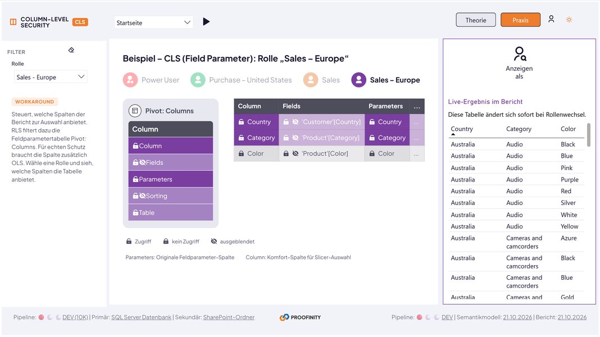Image resolution: width=600 pixels, height=337 pixels.
Task: Sort by the Country column header
Action: pos(462,129)
